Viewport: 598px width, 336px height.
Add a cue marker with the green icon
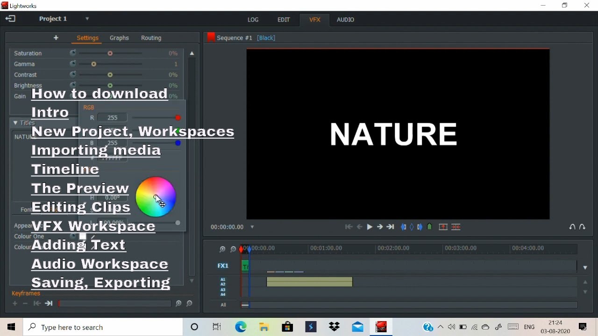(x=430, y=227)
